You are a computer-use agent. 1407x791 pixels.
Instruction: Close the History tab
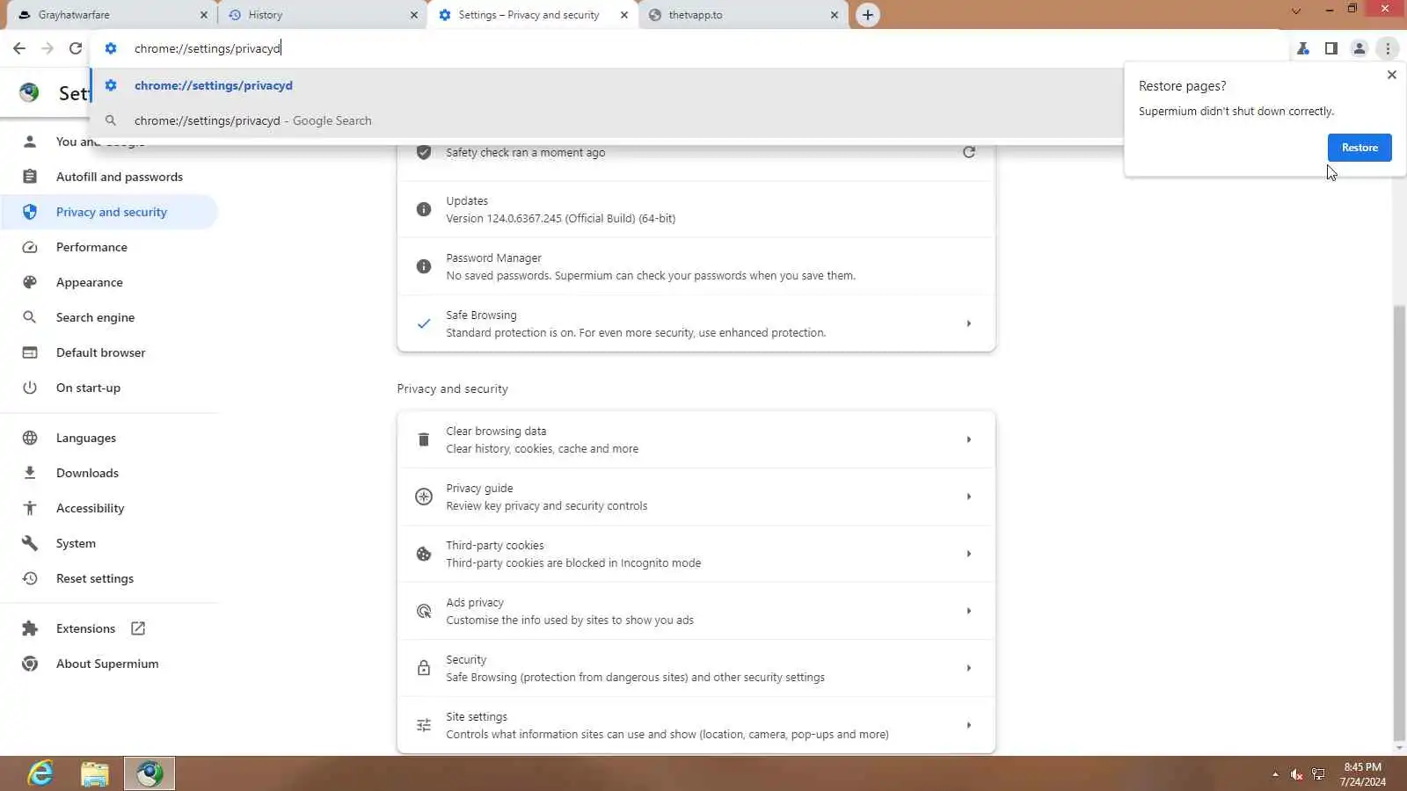pos(414,15)
